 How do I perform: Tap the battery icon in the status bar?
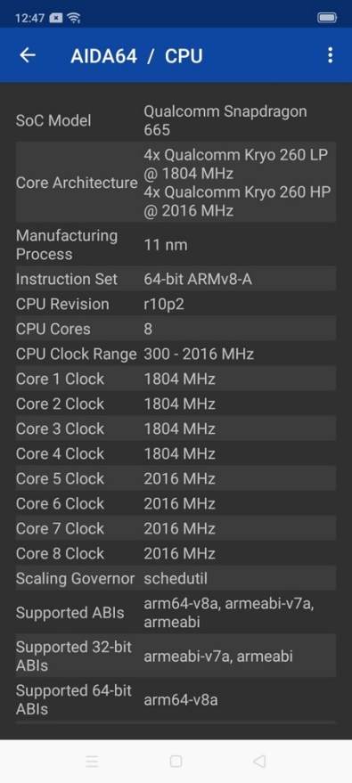click(327, 18)
